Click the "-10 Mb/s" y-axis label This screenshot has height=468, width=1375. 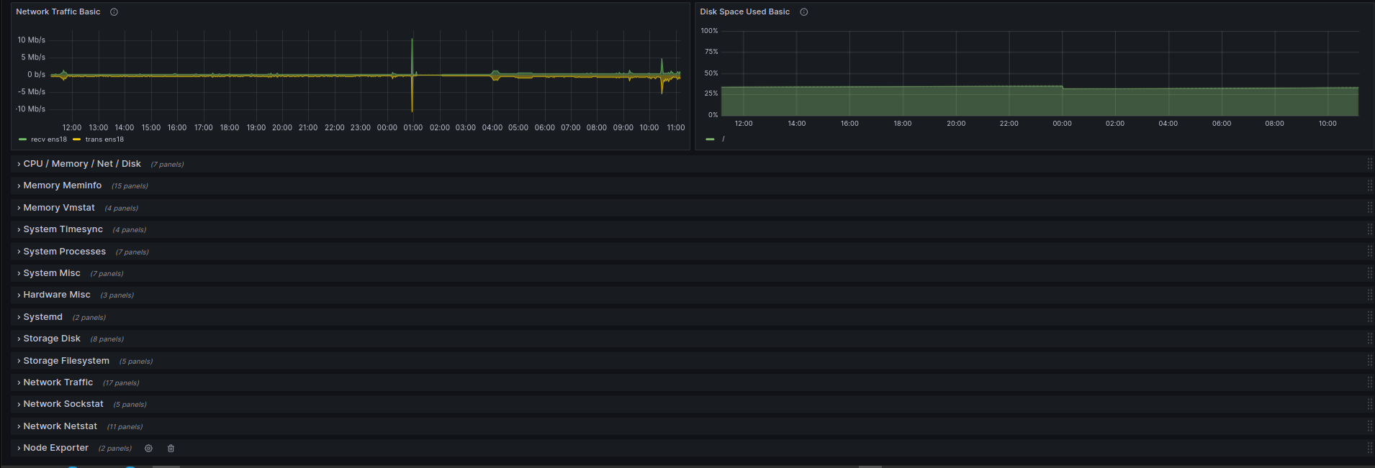pos(30,109)
